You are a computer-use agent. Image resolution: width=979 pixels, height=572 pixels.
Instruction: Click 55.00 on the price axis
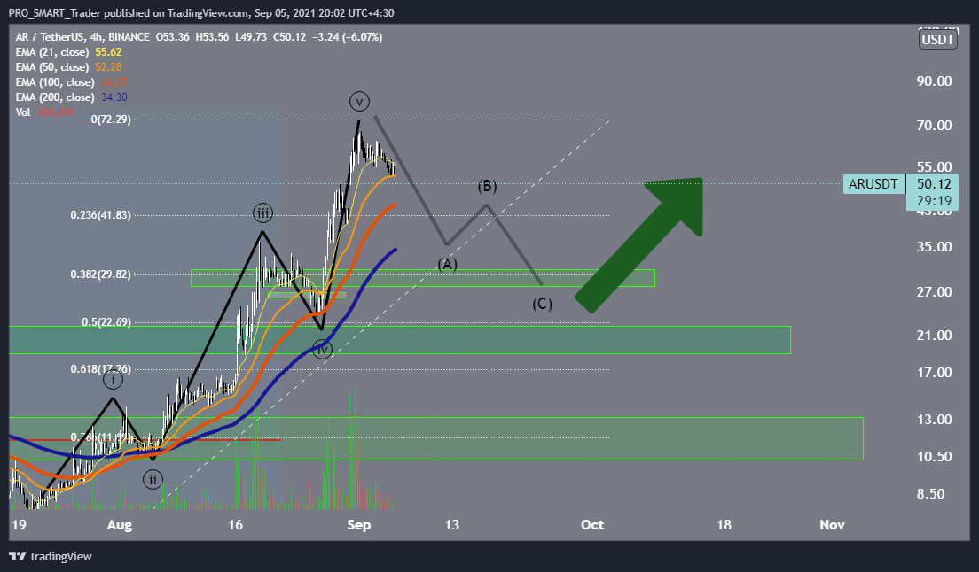pos(934,167)
